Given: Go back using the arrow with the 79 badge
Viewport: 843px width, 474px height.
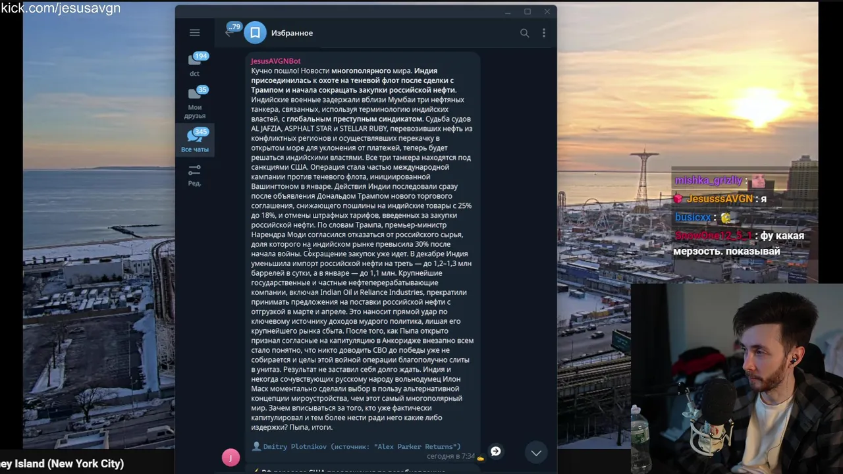Looking at the screenshot, I should click(230, 32).
